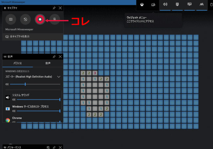
Task: Set システム サウンド volume slider
Action: [38, 100]
